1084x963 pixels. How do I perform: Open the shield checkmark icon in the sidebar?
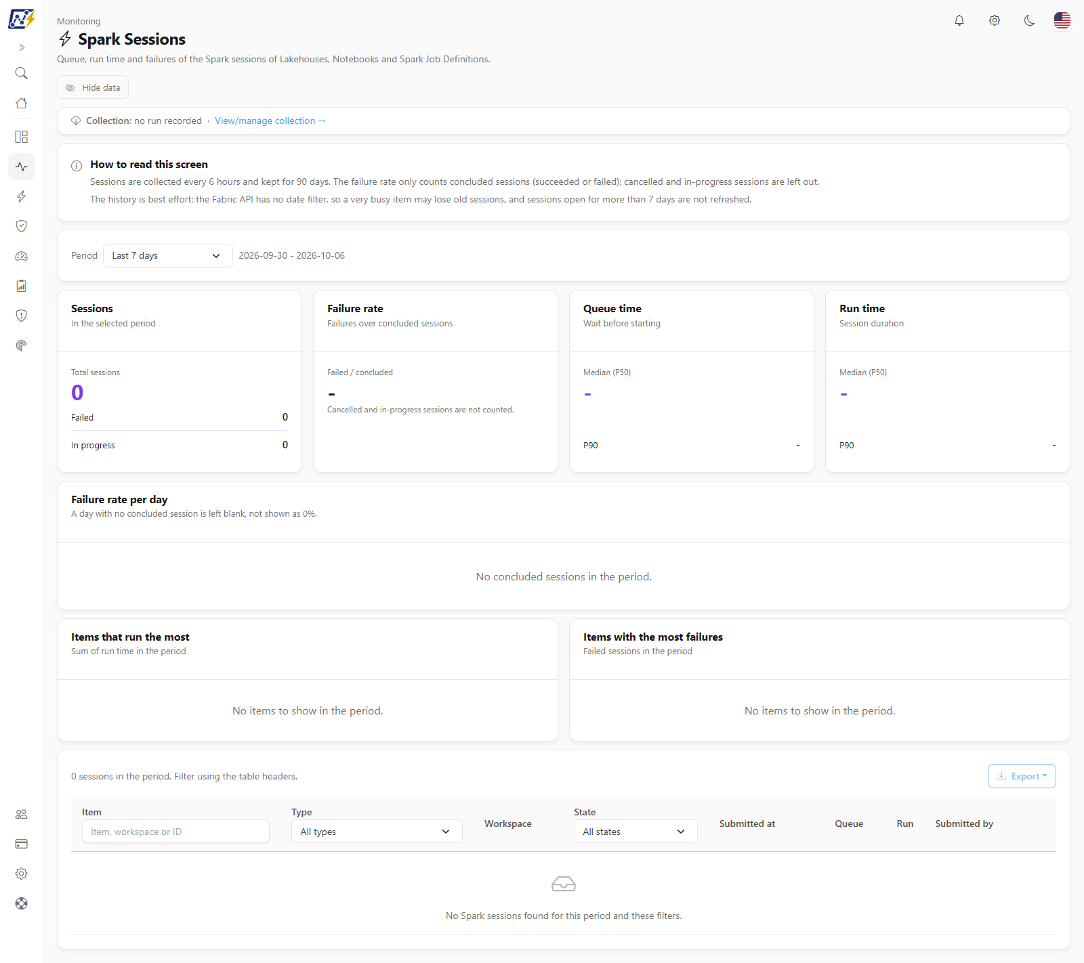tap(22, 226)
